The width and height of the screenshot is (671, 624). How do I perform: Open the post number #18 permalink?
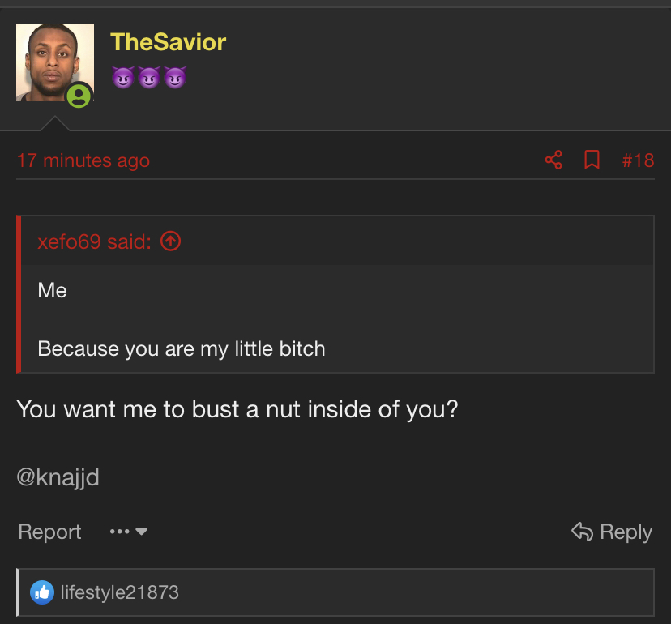click(638, 160)
